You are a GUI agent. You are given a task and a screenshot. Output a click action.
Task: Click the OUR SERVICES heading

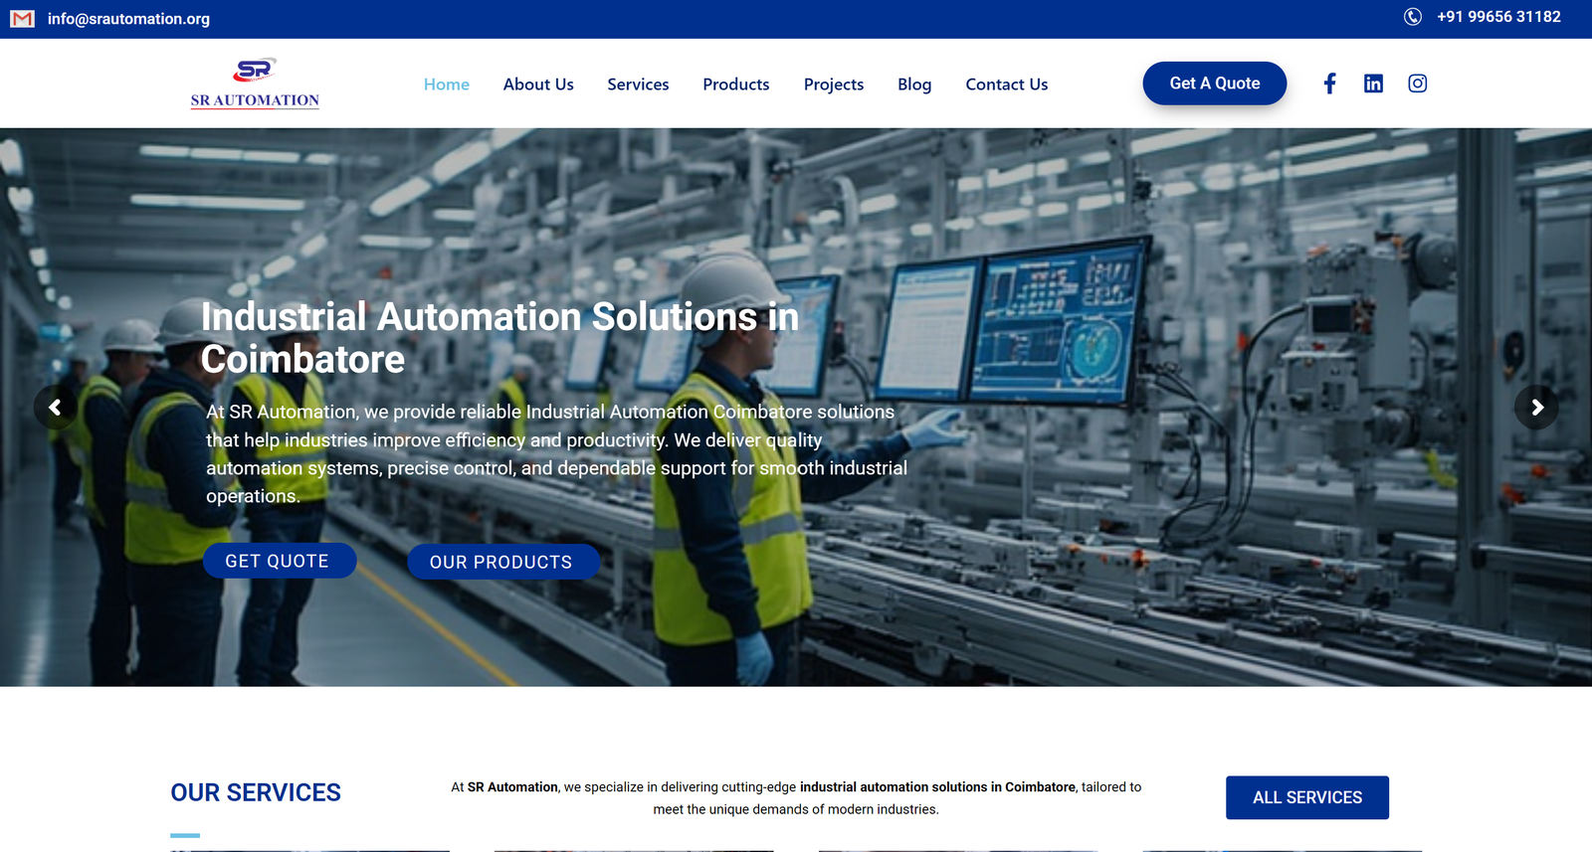pos(256,792)
